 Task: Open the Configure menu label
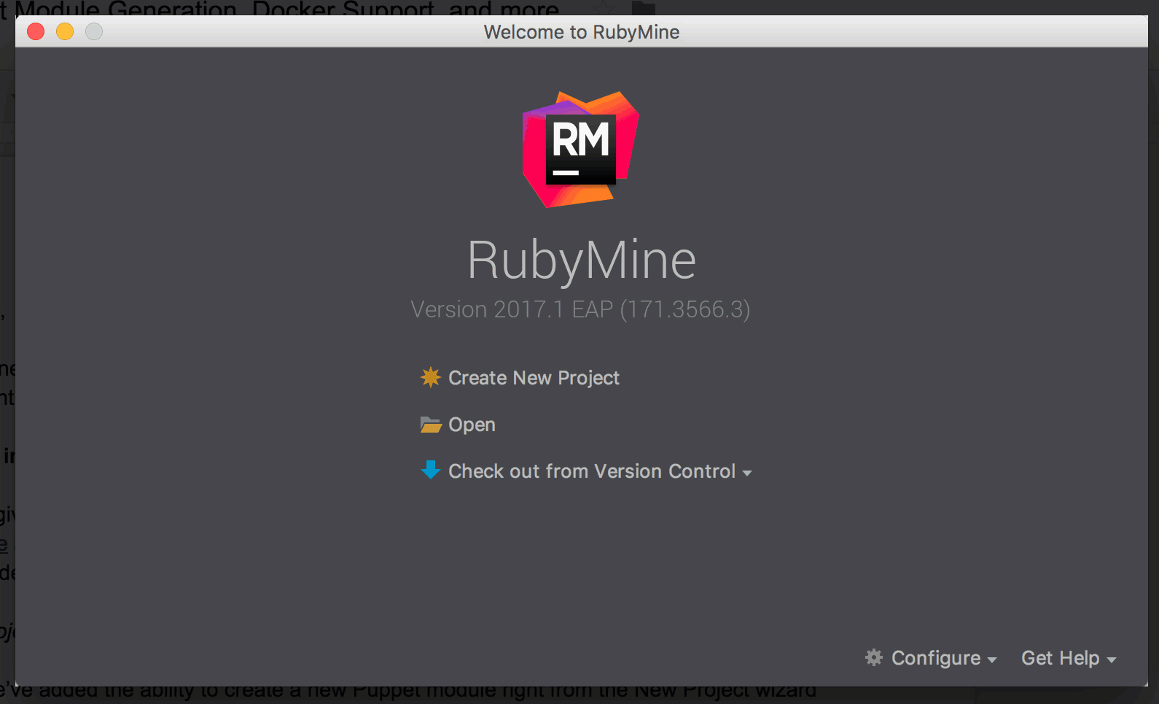[x=935, y=658]
